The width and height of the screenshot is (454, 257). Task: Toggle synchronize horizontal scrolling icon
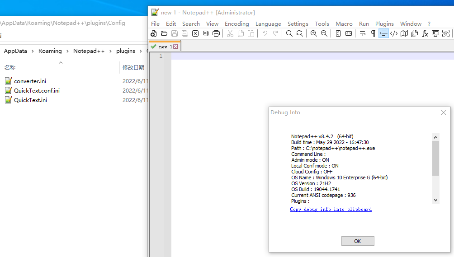coord(349,33)
